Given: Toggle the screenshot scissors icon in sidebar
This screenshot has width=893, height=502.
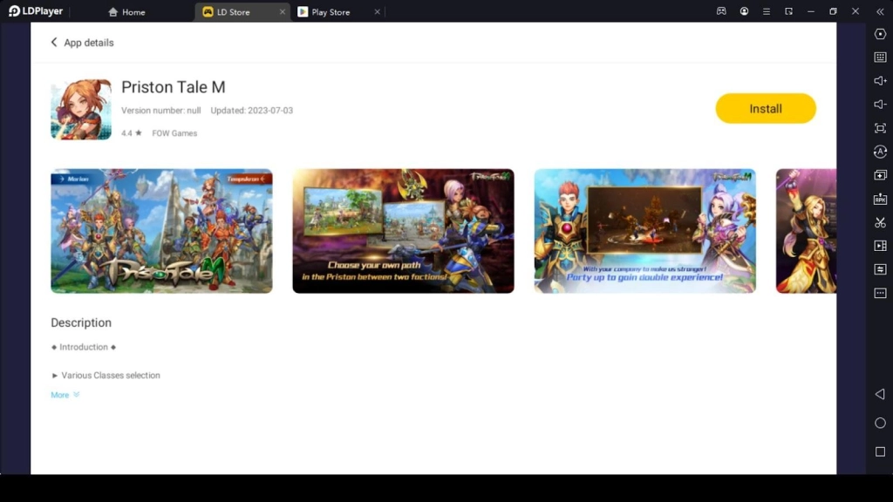Looking at the screenshot, I should click(x=880, y=221).
